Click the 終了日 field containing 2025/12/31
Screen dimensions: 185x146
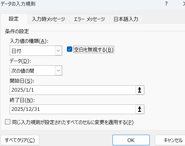pos(73,109)
